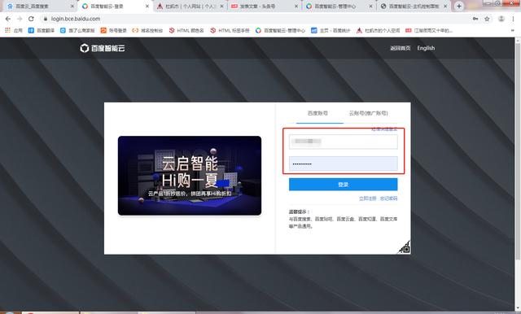Click the blue 登录 login button
This screenshot has height=314, width=521.
coord(344,185)
